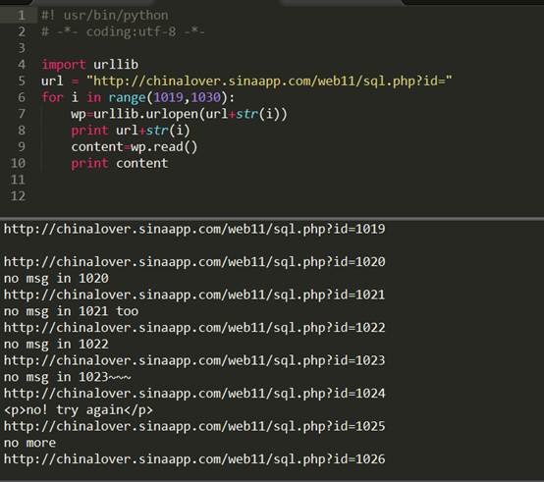
Task: Click line number 9 in the gutter
Action: [22, 146]
